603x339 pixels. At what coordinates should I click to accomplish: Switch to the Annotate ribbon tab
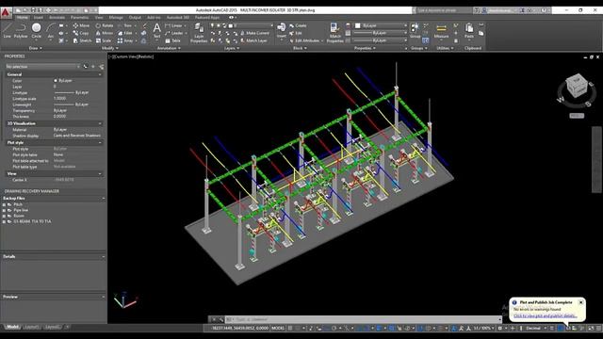[57, 17]
